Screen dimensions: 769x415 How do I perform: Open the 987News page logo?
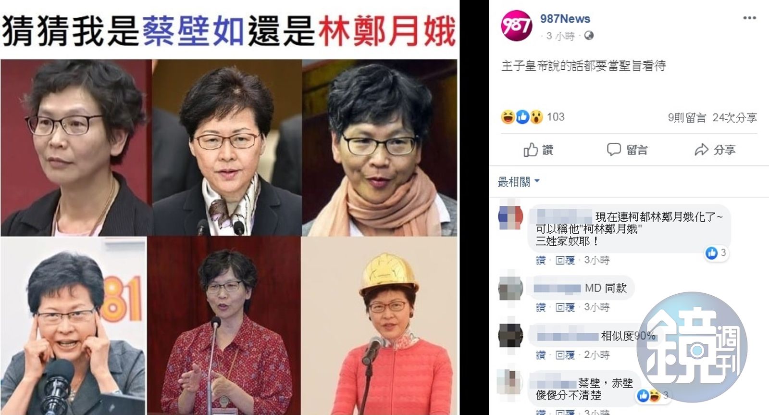point(516,25)
